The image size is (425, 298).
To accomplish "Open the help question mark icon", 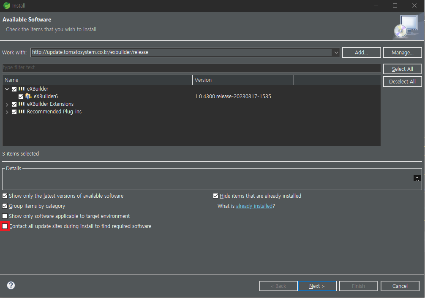I will pyautogui.click(x=11, y=285).
